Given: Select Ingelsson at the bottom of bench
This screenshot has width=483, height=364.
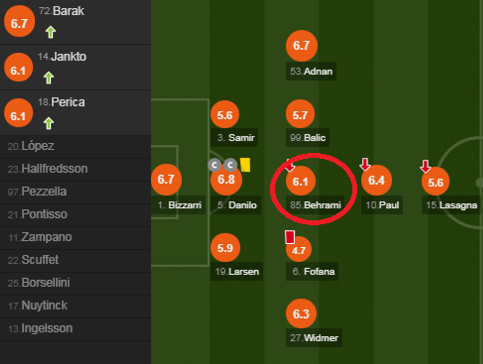Looking at the screenshot, I should 40,328.
